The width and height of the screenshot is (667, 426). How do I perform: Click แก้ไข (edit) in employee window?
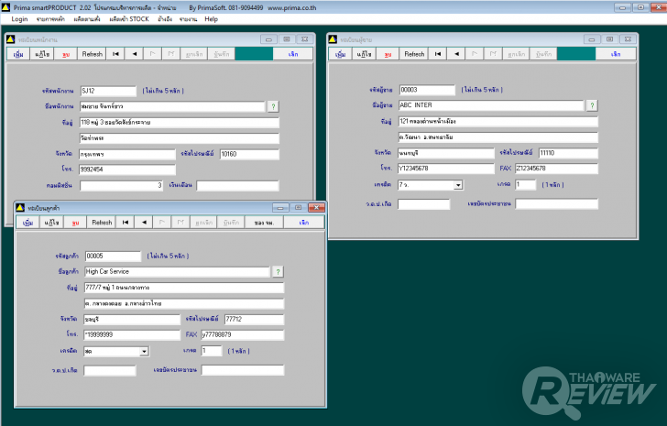42,54
